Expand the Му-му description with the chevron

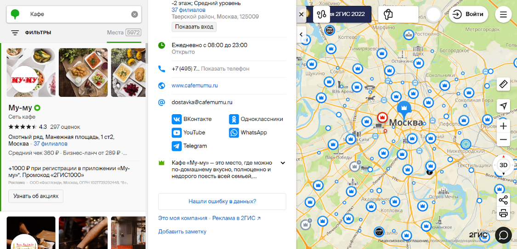point(283,163)
